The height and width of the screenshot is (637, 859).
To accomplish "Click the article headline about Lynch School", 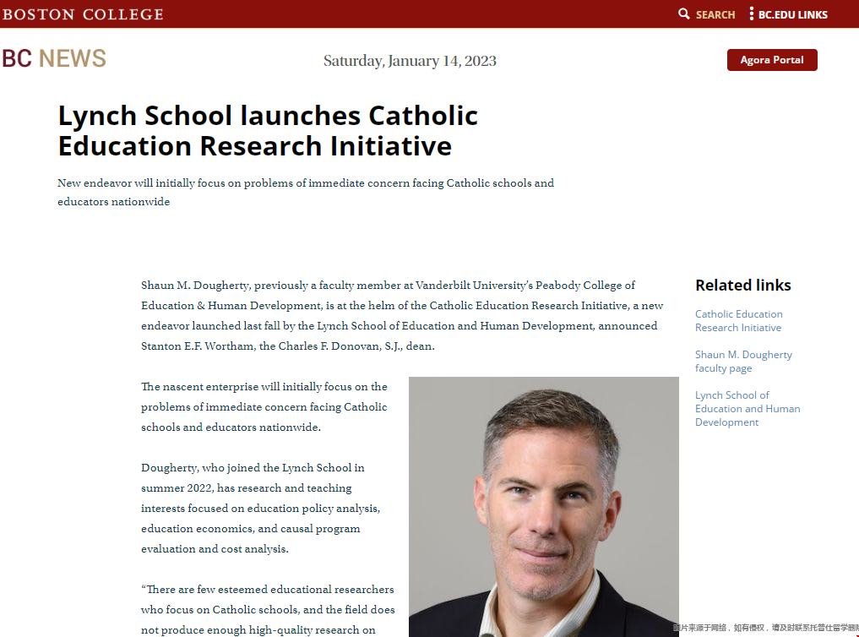I will point(268,130).
